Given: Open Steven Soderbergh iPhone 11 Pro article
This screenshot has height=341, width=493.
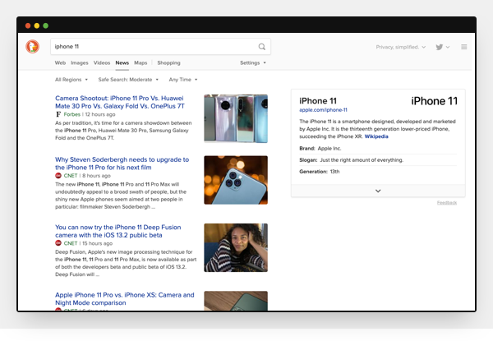Looking at the screenshot, I should (122, 164).
